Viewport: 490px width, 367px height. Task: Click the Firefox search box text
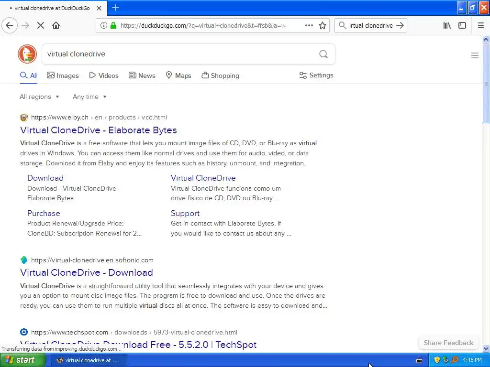click(x=371, y=26)
